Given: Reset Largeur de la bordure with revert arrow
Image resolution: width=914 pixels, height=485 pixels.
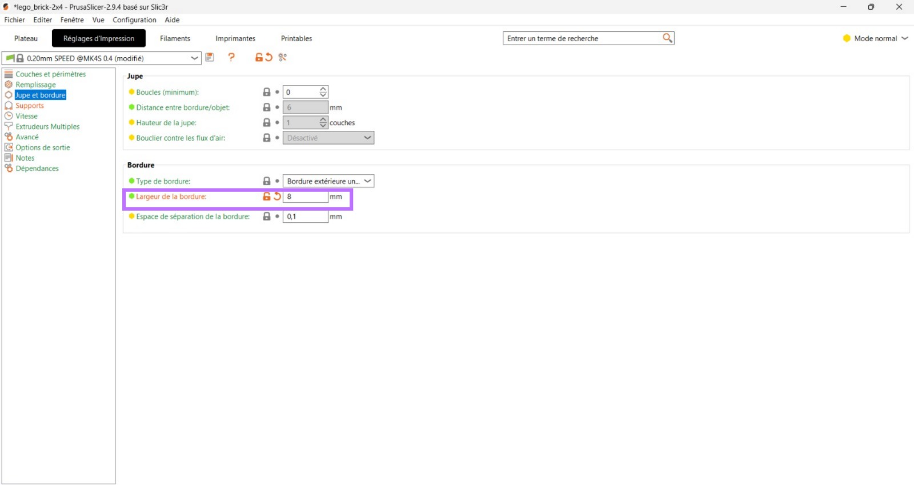Looking at the screenshot, I should pyautogui.click(x=278, y=197).
